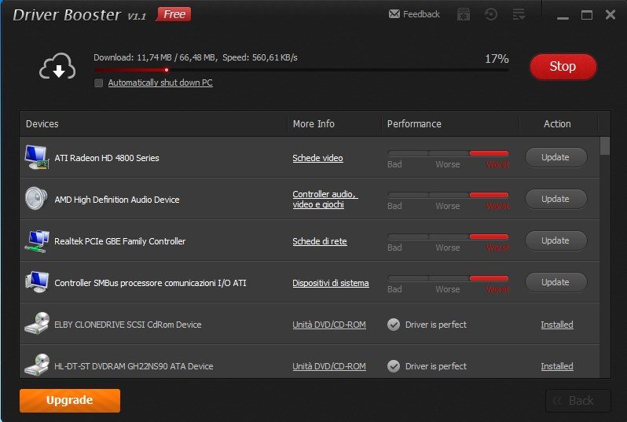Enable Automatically shut down PC checkbox
This screenshot has height=422, width=627.
[99, 83]
